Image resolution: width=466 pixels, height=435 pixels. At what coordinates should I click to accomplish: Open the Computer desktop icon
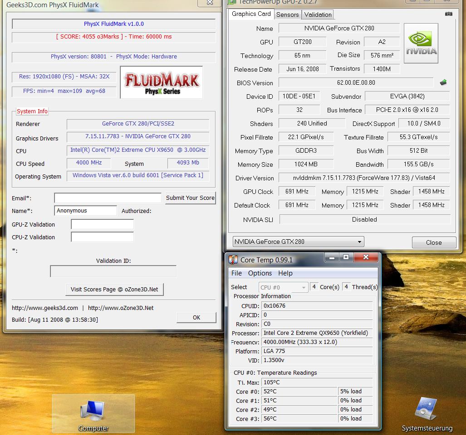[x=93, y=414]
